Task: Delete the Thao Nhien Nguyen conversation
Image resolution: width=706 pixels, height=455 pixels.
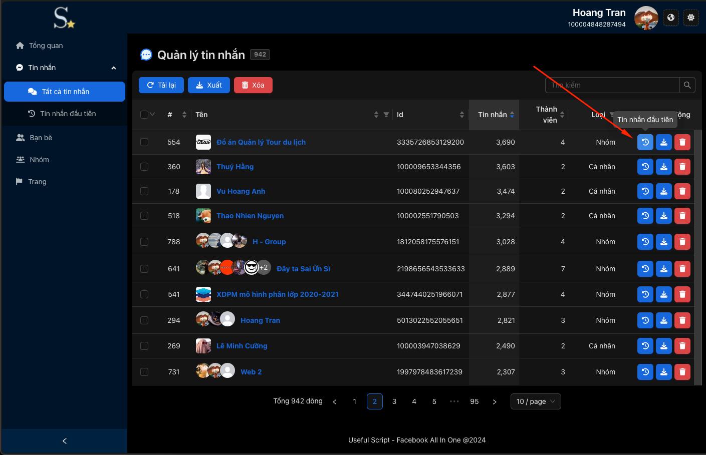Action: 682,216
